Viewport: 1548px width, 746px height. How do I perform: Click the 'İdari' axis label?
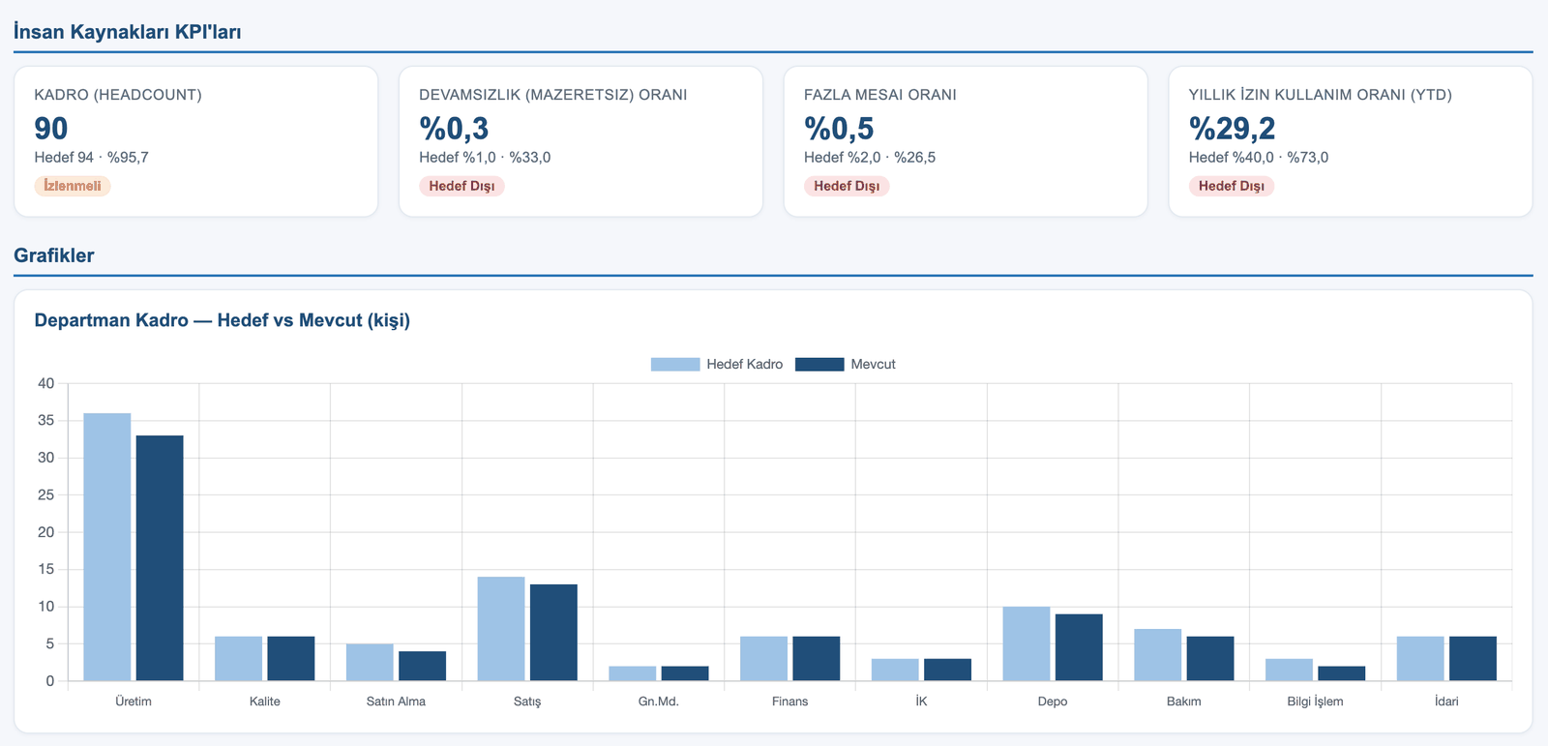1446,701
